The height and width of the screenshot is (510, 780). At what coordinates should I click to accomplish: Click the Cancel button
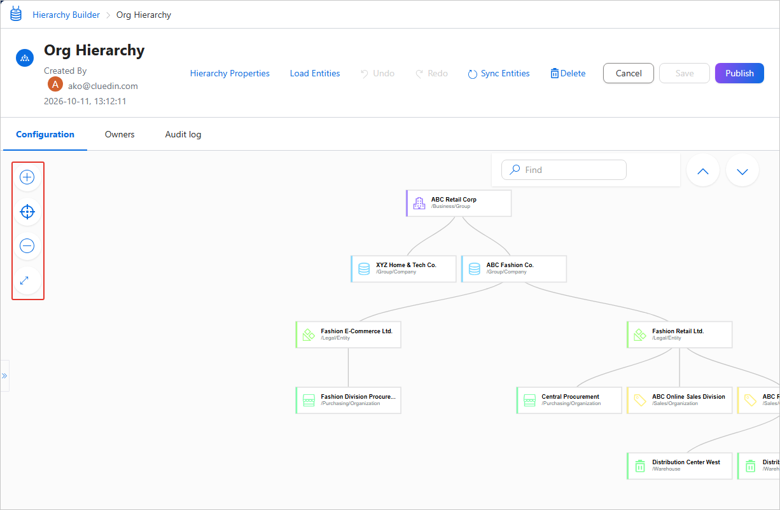click(629, 73)
